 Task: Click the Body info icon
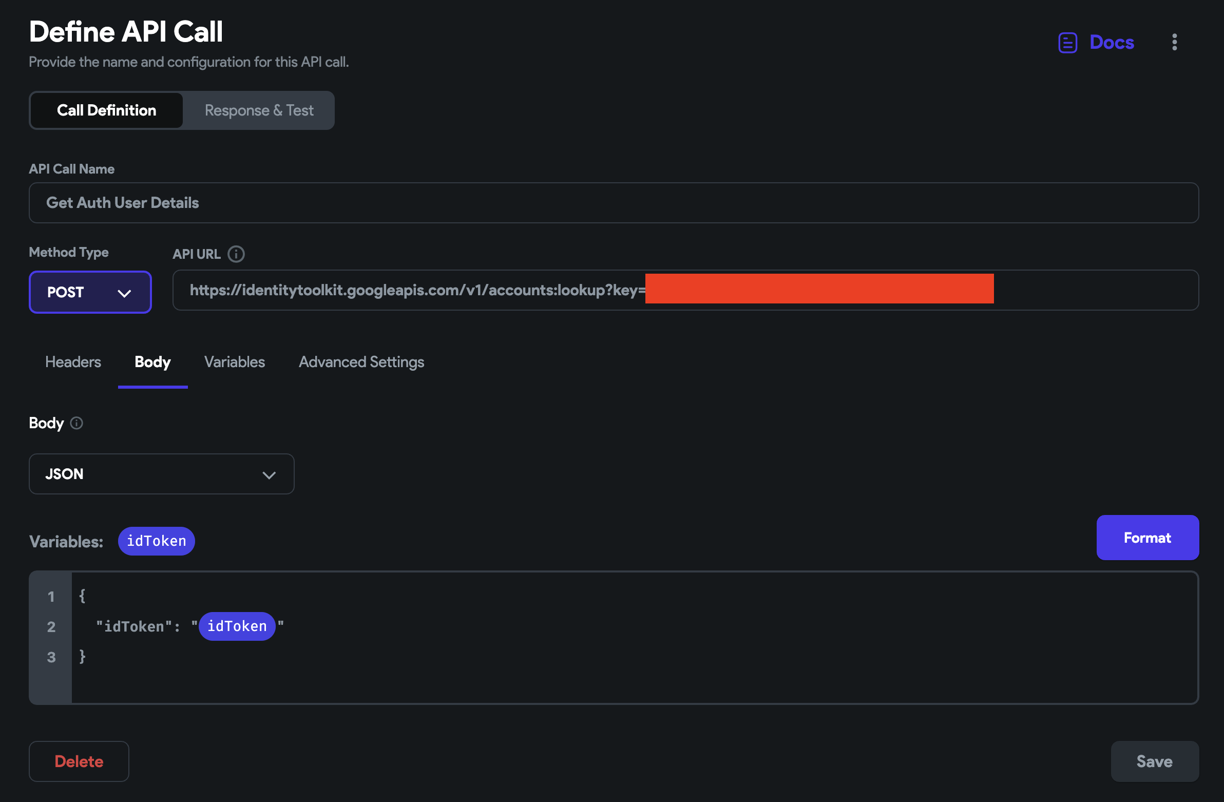(76, 424)
